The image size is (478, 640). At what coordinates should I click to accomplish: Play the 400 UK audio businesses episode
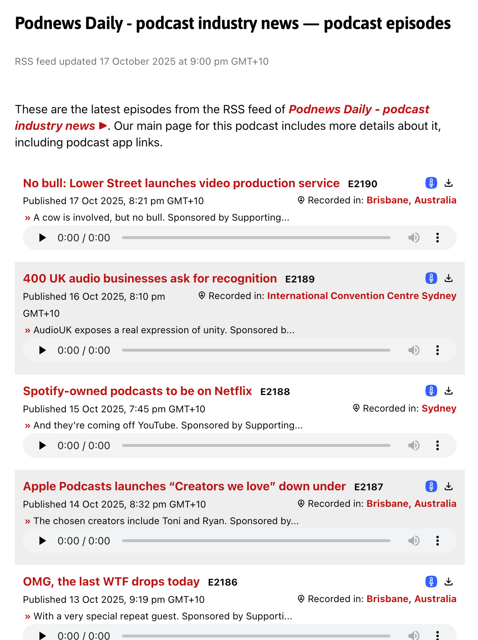tap(43, 350)
